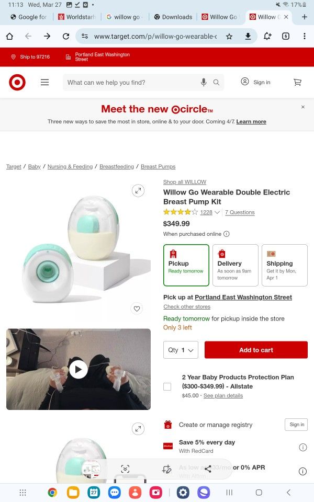Screen dimensions: 314x502
Task: Switch to the Downloads browser tab
Action: [173, 17]
